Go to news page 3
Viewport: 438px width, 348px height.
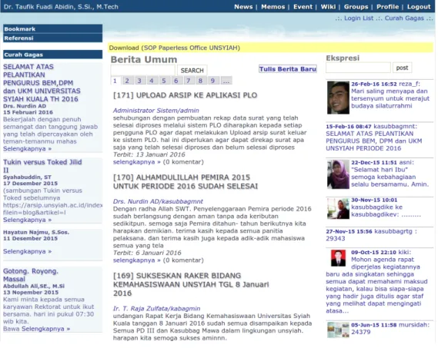click(x=139, y=81)
